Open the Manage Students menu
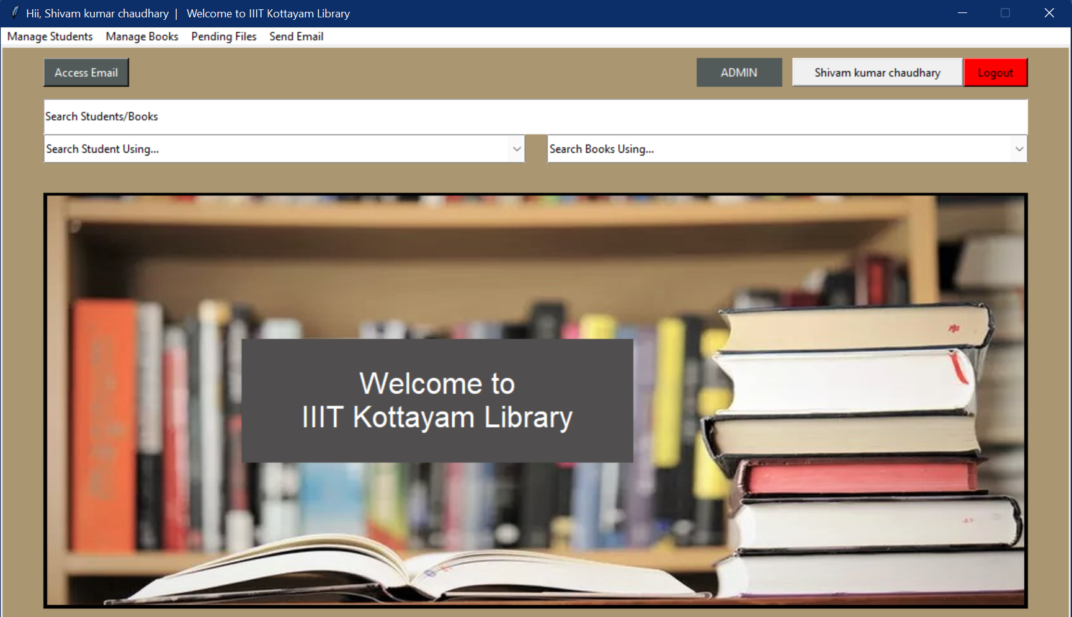1072x617 pixels. coord(50,37)
